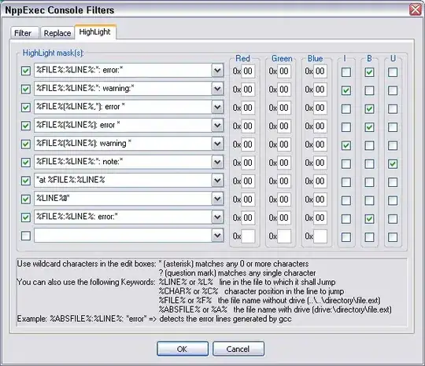
Task: Uncheck Bold for the first error mask
Action: (x=369, y=72)
